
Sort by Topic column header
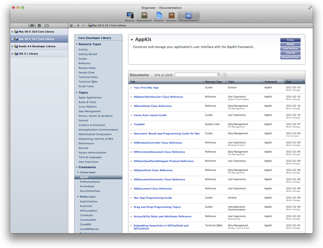click(245, 82)
